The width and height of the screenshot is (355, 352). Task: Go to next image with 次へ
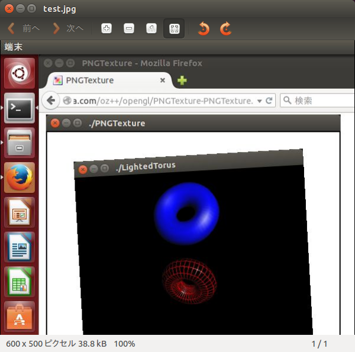coord(68,28)
